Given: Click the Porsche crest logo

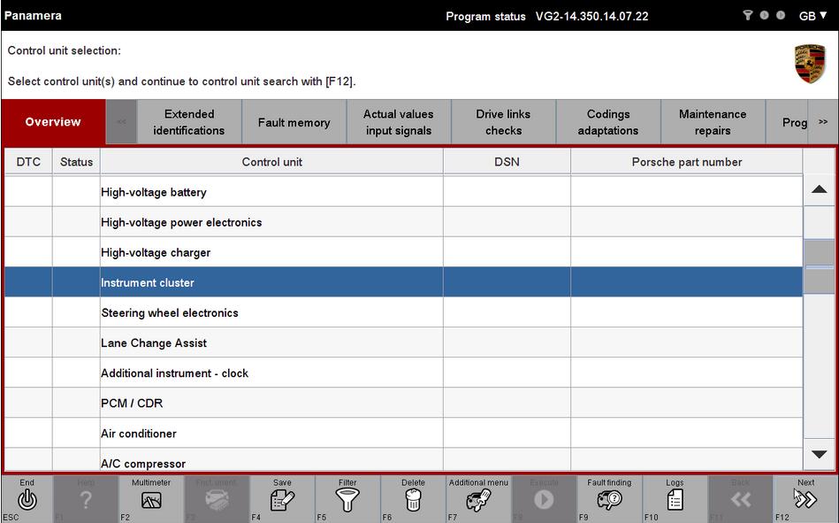Looking at the screenshot, I should click(810, 64).
